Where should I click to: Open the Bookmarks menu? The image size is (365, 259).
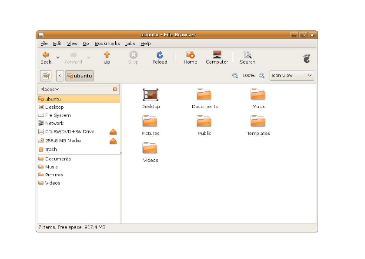coord(107,44)
